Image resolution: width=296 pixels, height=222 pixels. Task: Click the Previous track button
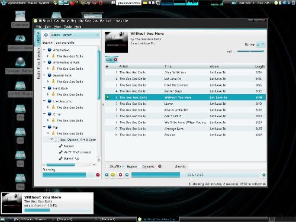(x=107, y=175)
